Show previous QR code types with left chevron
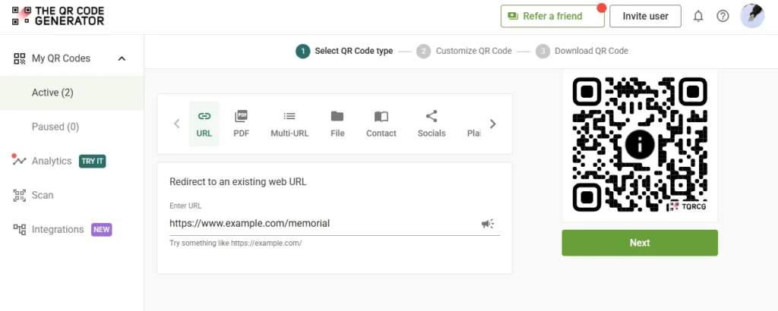The width and height of the screenshot is (778, 311). tap(176, 124)
